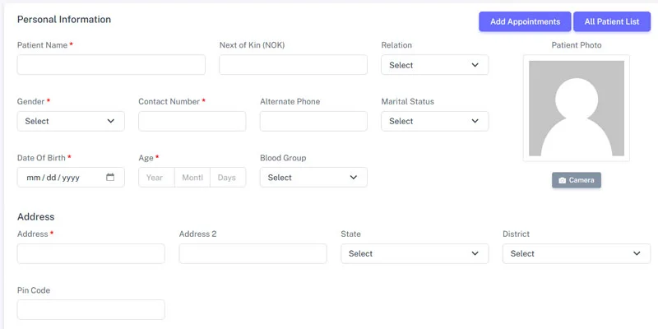The width and height of the screenshot is (658, 329).
Task: Focus the Address field
Action: click(91, 253)
